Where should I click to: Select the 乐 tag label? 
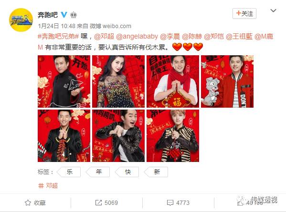pos(69,172)
